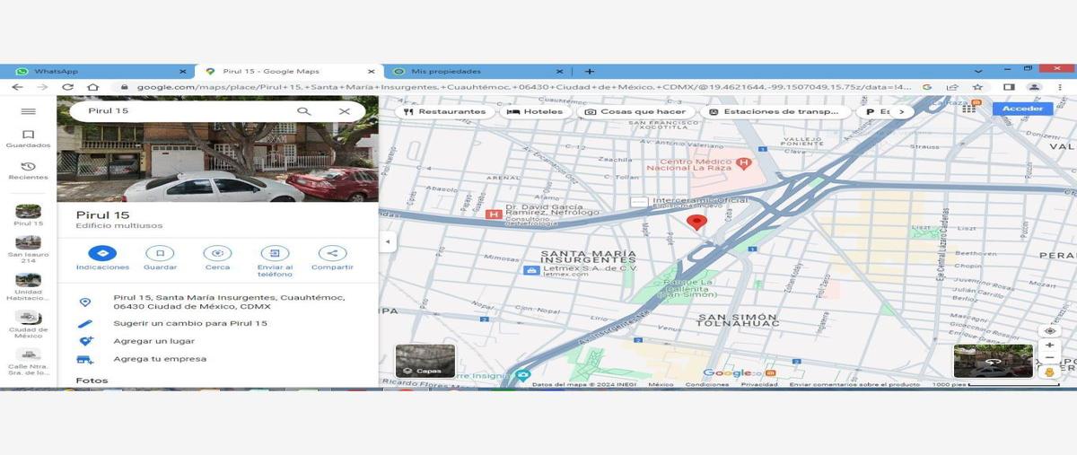Select recent Pirul 15 thumbnail in sidebar

click(x=28, y=215)
